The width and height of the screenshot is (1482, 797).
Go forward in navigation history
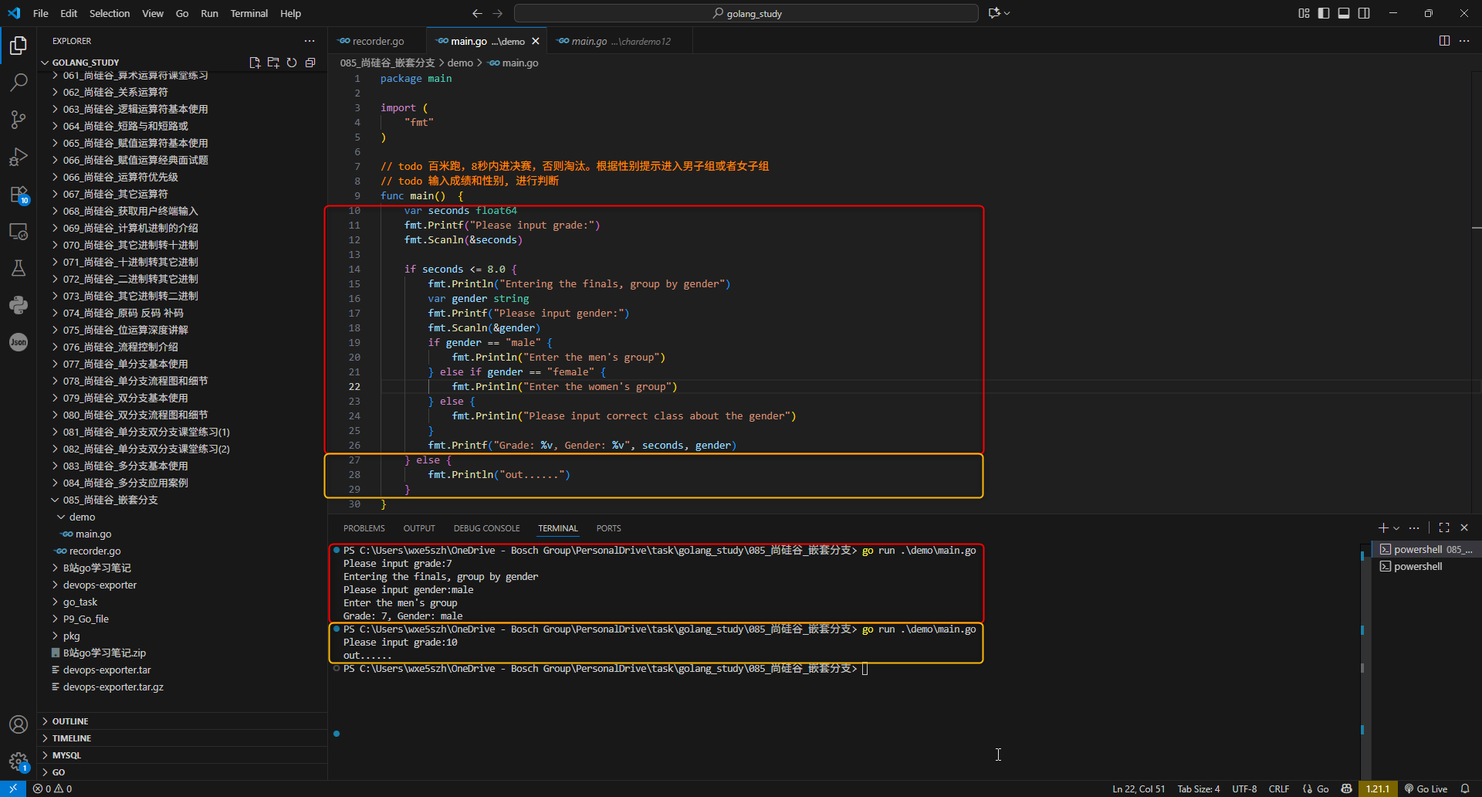click(x=498, y=13)
